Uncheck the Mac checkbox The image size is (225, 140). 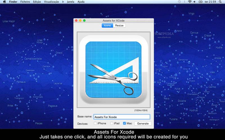click(124, 123)
